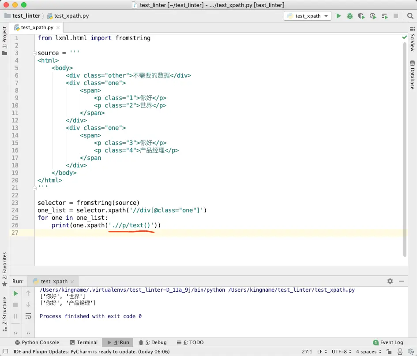Open the UTF-8 encoding selector
Image resolution: width=417 pixels, height=356 pixels.
[x=342, y=352]
